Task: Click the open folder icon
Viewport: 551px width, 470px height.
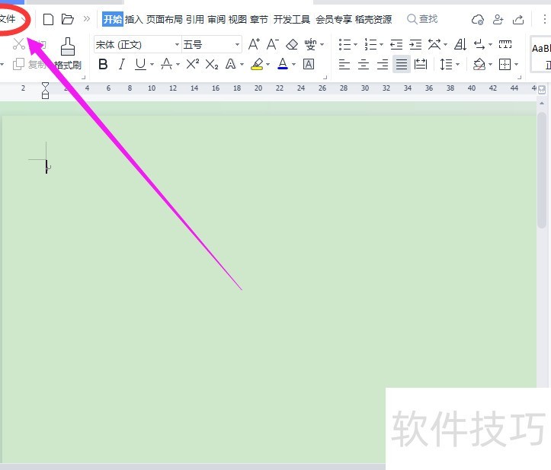Action: (68, 19)
